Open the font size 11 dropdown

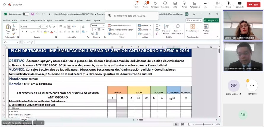[47, 27]
